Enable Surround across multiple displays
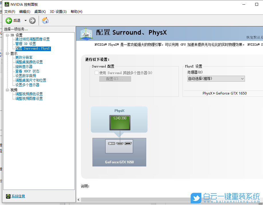This screenshot has width=263, height=205. 96,73
